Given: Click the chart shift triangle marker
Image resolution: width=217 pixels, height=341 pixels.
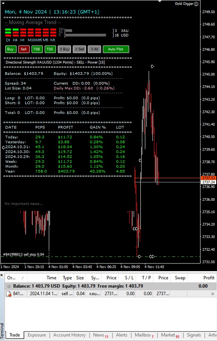Looking at the screenshot, I should (160, 1).
